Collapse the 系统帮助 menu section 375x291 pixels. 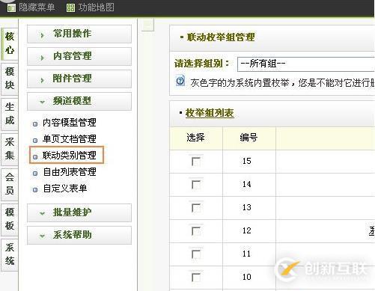(79, 235)
